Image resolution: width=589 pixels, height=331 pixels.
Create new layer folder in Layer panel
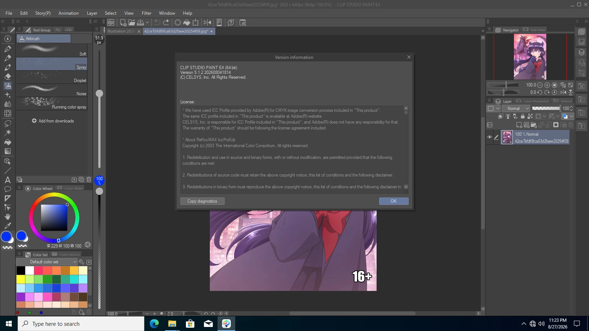pos(533,125)
